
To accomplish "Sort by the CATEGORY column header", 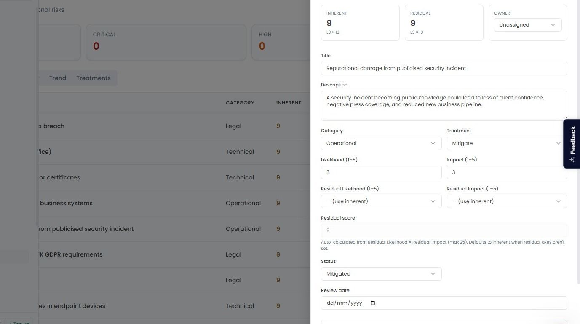I will click(240, 103).
